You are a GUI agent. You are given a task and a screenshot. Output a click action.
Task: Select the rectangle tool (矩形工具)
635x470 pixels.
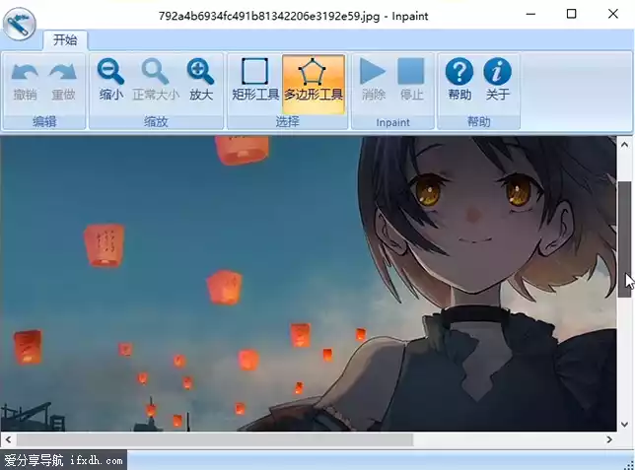(x=254, y=81)
